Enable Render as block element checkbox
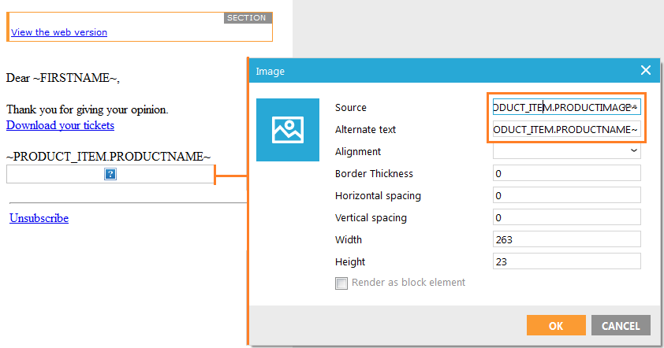Screen dimensions: 664x348 click(x=341, y=283)
